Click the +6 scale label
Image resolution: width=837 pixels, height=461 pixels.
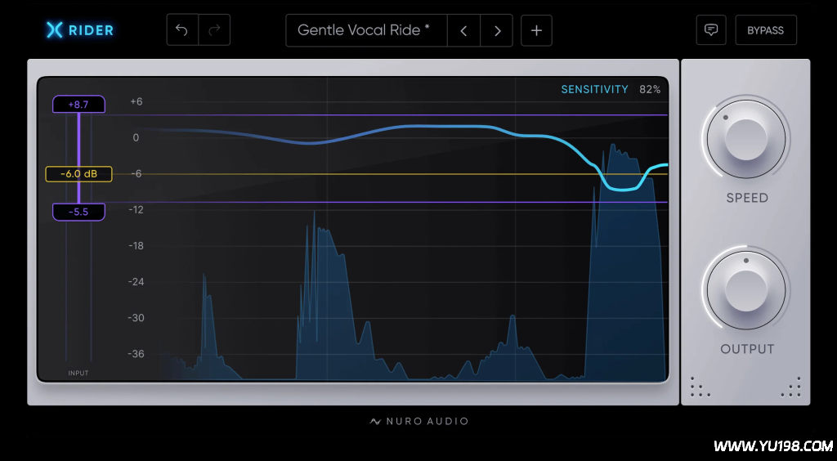point(137,101)
